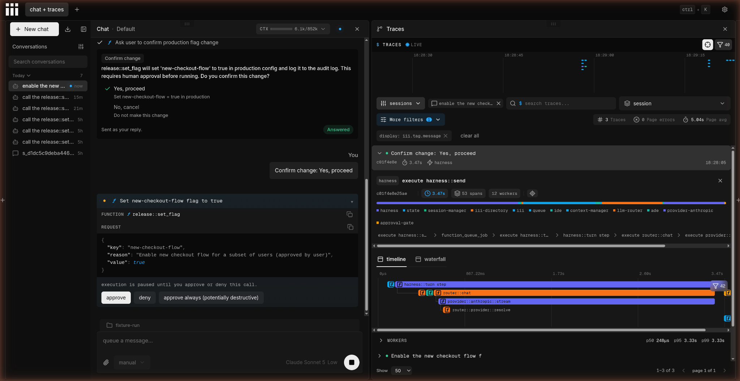This screenshot has height=381, width=740.
Task: Copy the REQUEST JSON payload
Action: [x=350, y=227]
